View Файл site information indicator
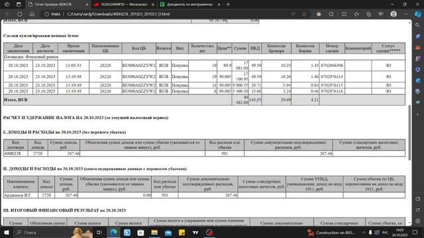424x238 pixels. pyautogui.click(x=52, y=14)
